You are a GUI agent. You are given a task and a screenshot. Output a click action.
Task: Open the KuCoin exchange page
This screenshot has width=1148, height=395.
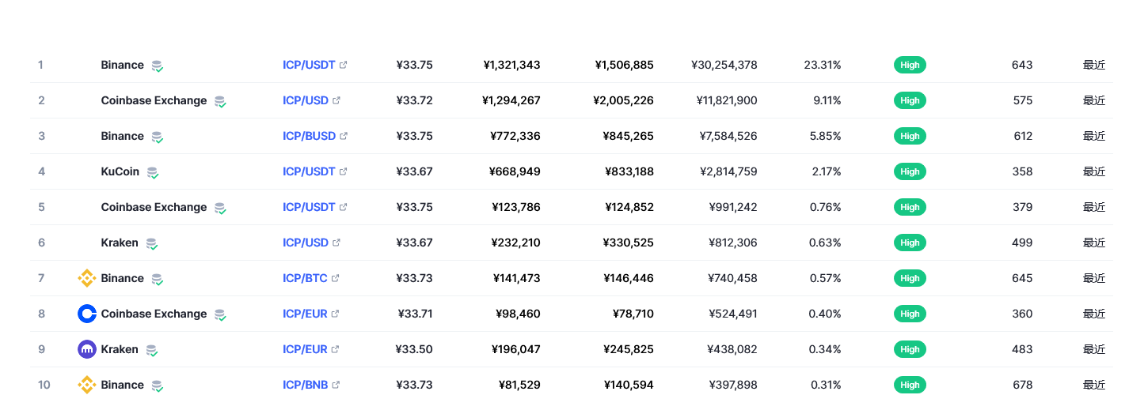pyautogui.click(x=120, y=171)
